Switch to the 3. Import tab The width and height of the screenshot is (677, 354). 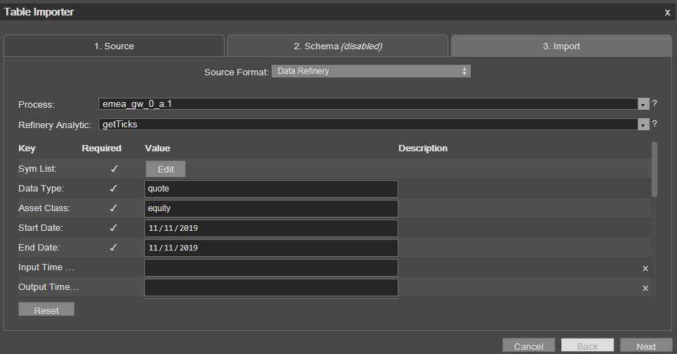[x=562, y=46]
